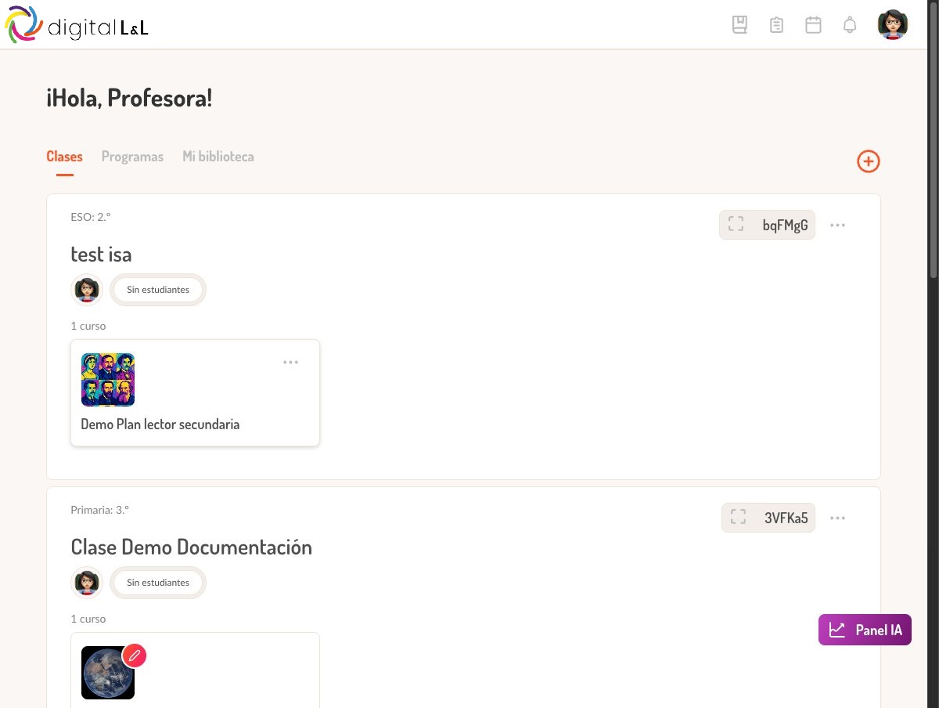This screenshot has height=708, width=939.
Task: Switch to the Programas tab
Action: coord(132,157)
